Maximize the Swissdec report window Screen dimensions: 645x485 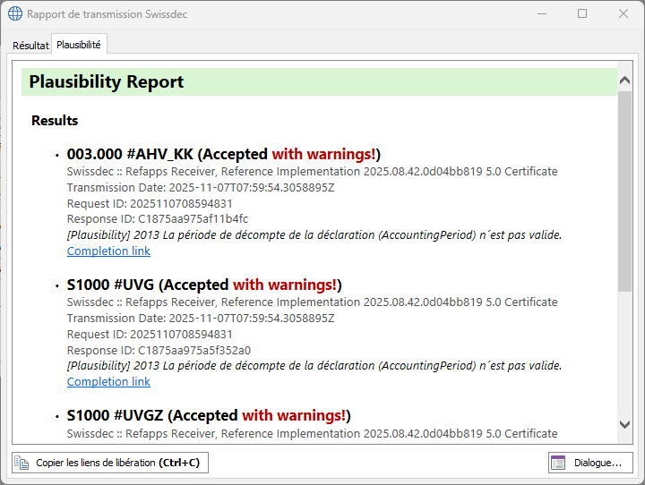click(x=582, y=14)
